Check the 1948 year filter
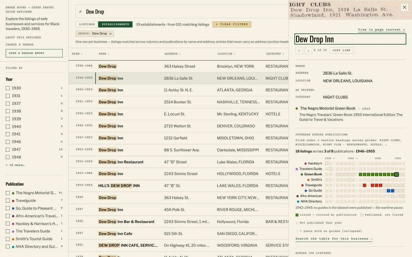Image resolution: width=412 pixels, height=257 pixels. pyautogui.click(x=8, y=157)
